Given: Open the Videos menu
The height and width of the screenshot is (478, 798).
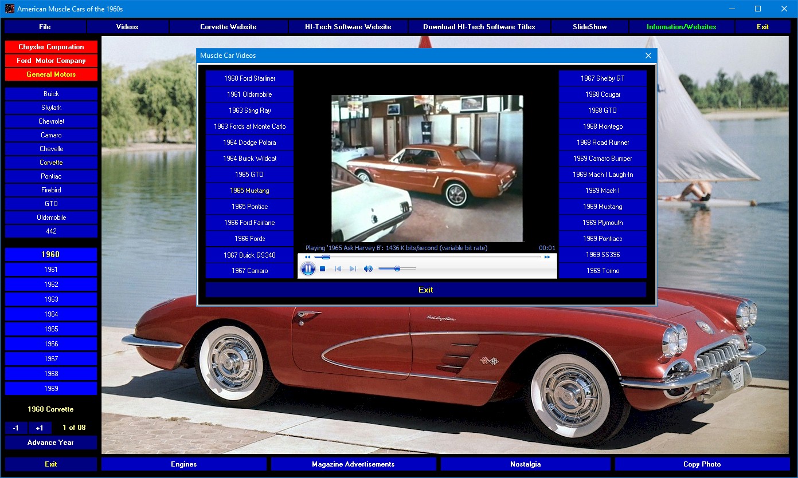Looking at the screenshot, I should coord(127,27).
